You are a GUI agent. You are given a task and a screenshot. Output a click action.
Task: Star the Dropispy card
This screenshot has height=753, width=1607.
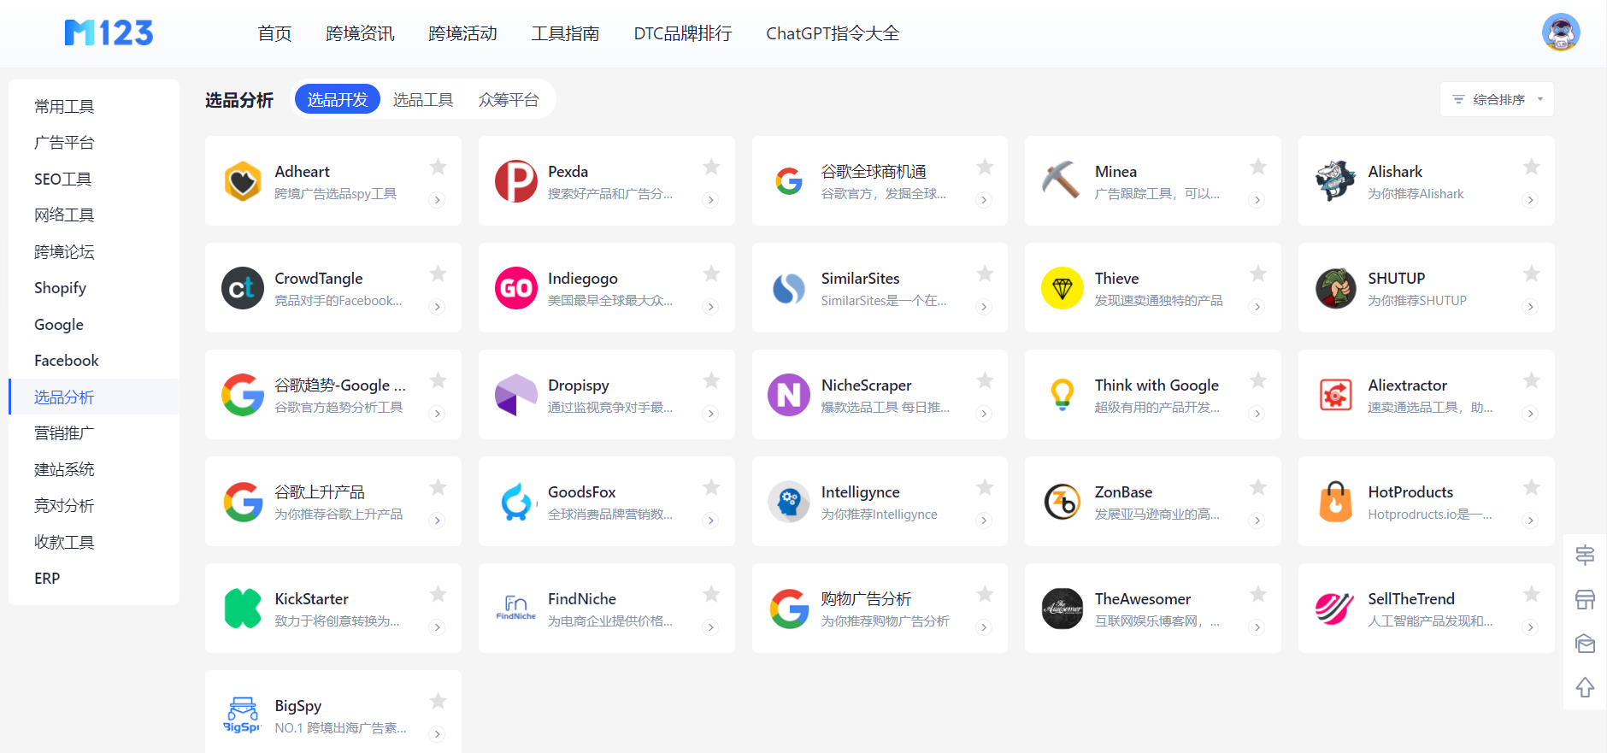pyautogui.click(x=711, y=380)
